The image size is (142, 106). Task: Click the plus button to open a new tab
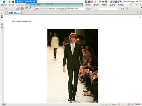coord(23,13)
